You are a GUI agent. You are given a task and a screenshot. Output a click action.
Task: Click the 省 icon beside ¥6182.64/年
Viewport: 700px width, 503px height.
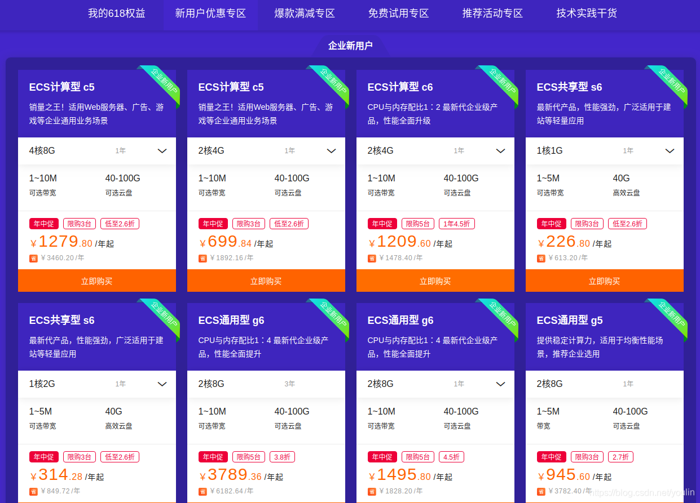point(202,492)
